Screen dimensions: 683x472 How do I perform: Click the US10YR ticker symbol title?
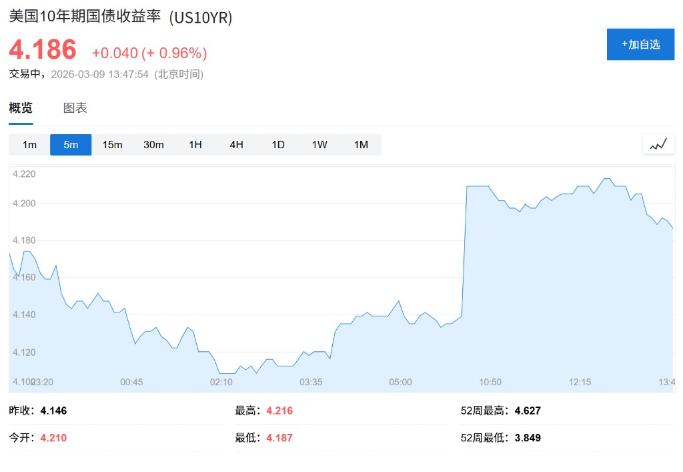(x=201, y=18)
